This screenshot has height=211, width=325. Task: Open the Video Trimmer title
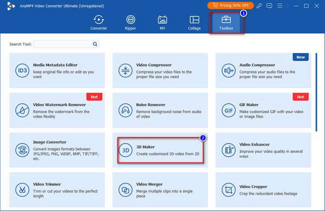pos(47,184)
